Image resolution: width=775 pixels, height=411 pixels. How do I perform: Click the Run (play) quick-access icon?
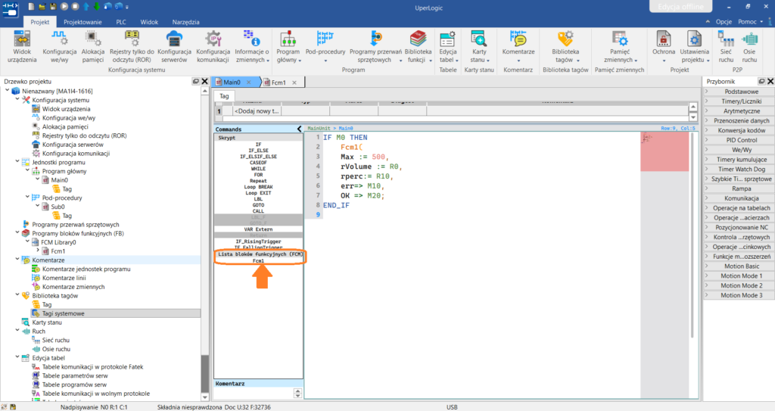tap(64, 6)
